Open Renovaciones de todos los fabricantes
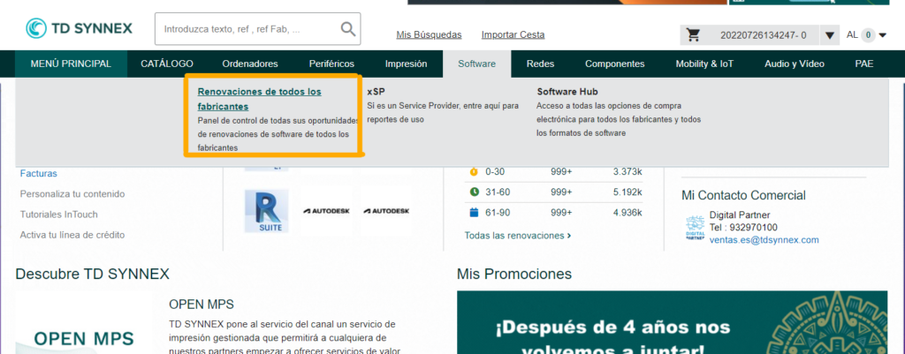The height and width of the screenshot is (354, 905). 259,99
